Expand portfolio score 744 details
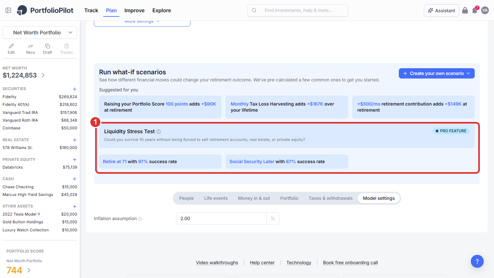This screenshot has width=494, height=278. [x=29, y=270]
